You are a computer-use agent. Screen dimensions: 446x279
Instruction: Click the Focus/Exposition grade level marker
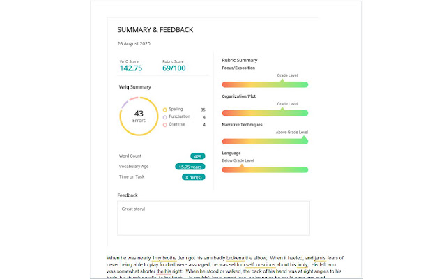pyautogui.click(x=282, y=81)
